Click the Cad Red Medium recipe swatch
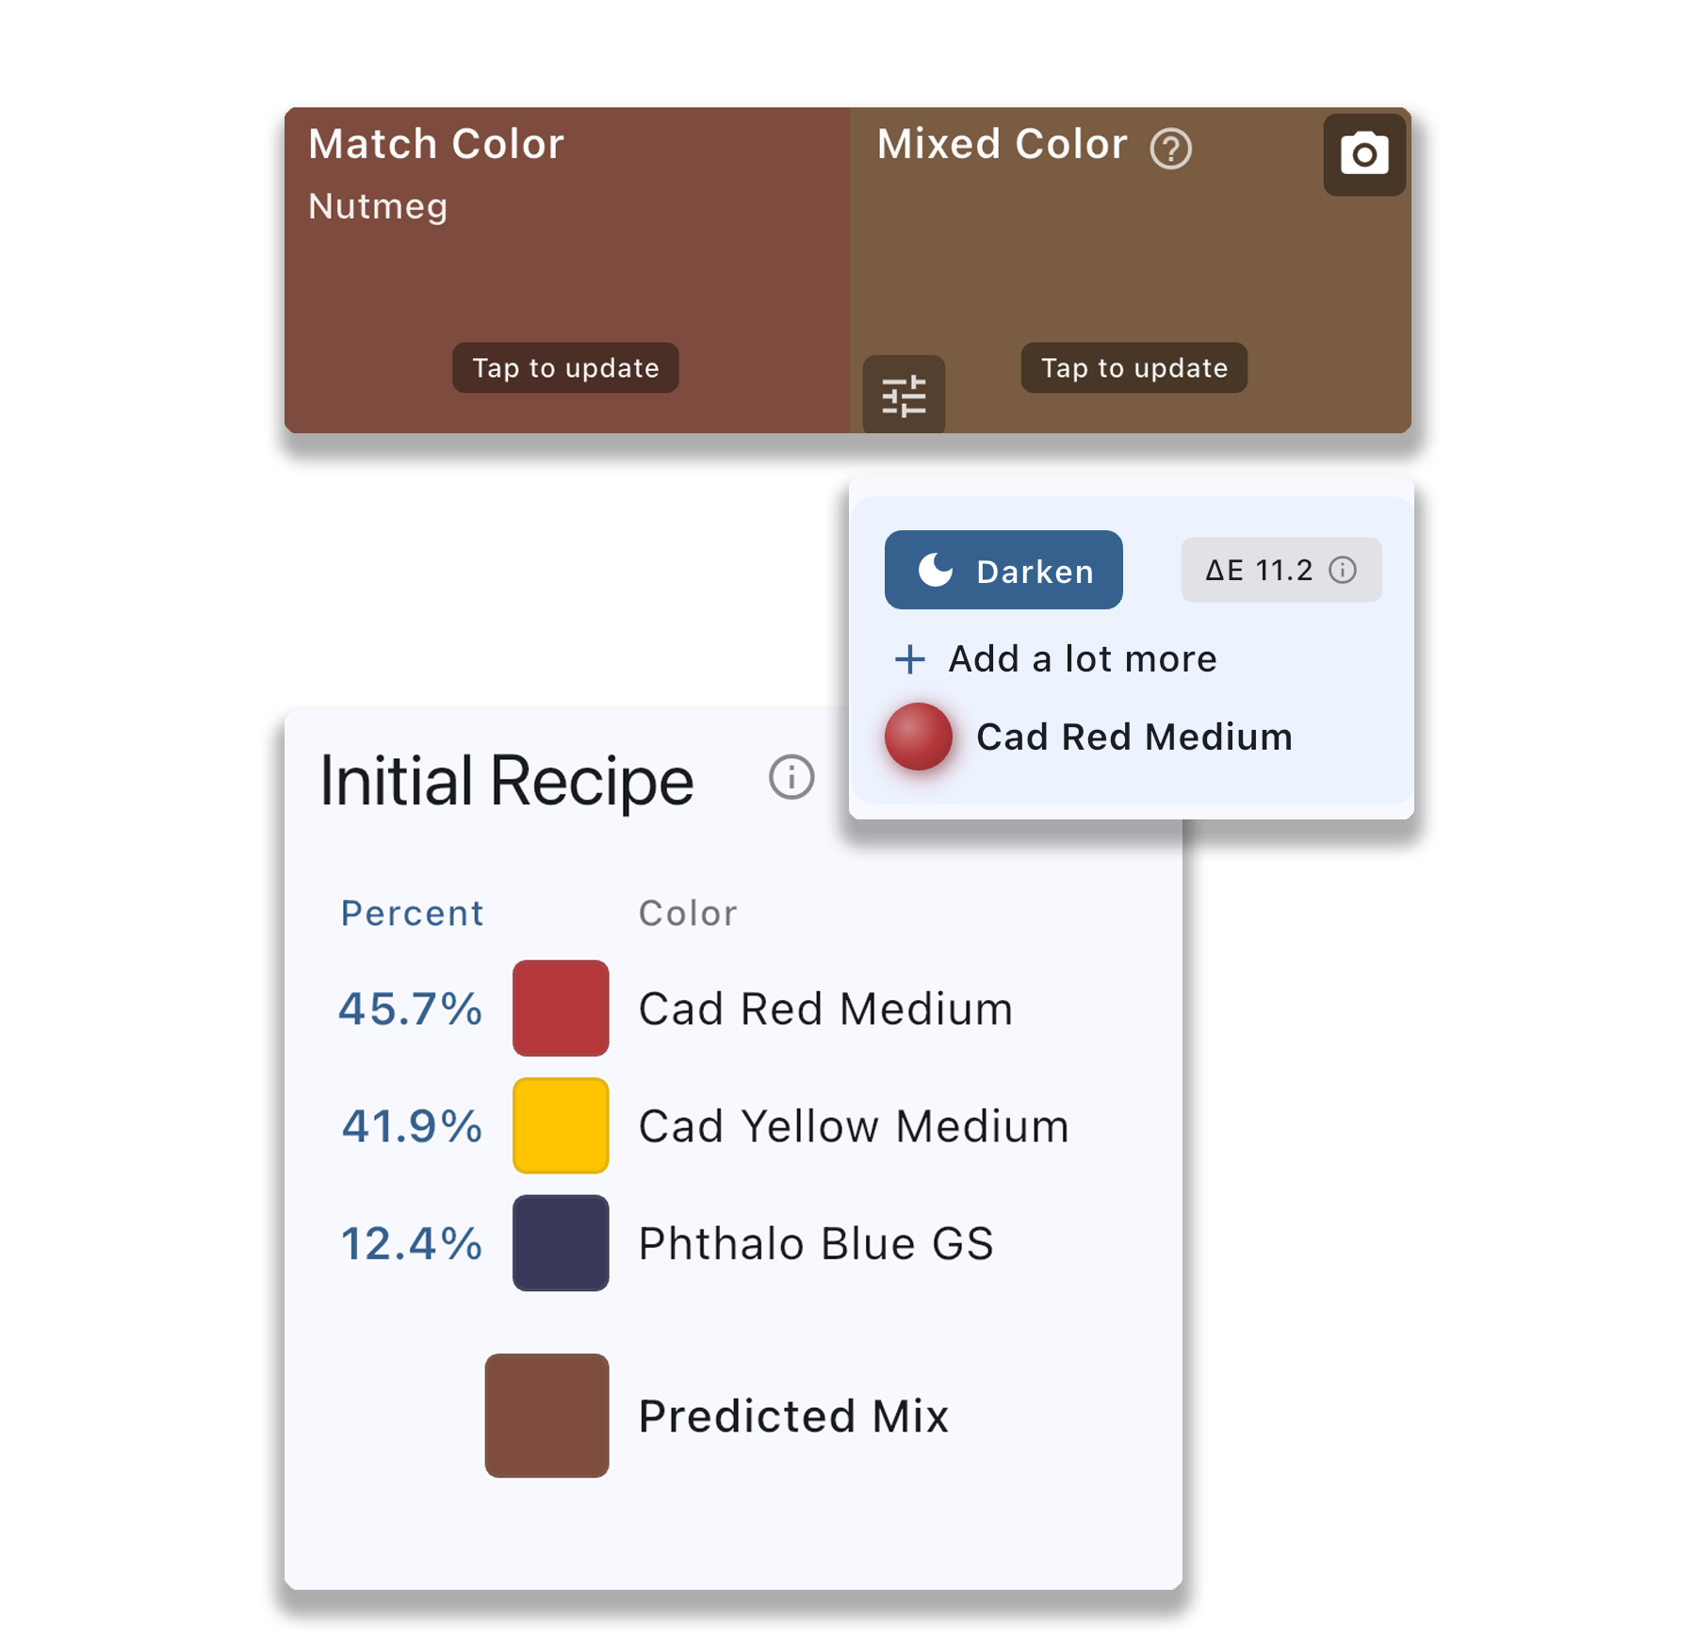The width and height of the screenshot is (1696, 1651). 560,1010
